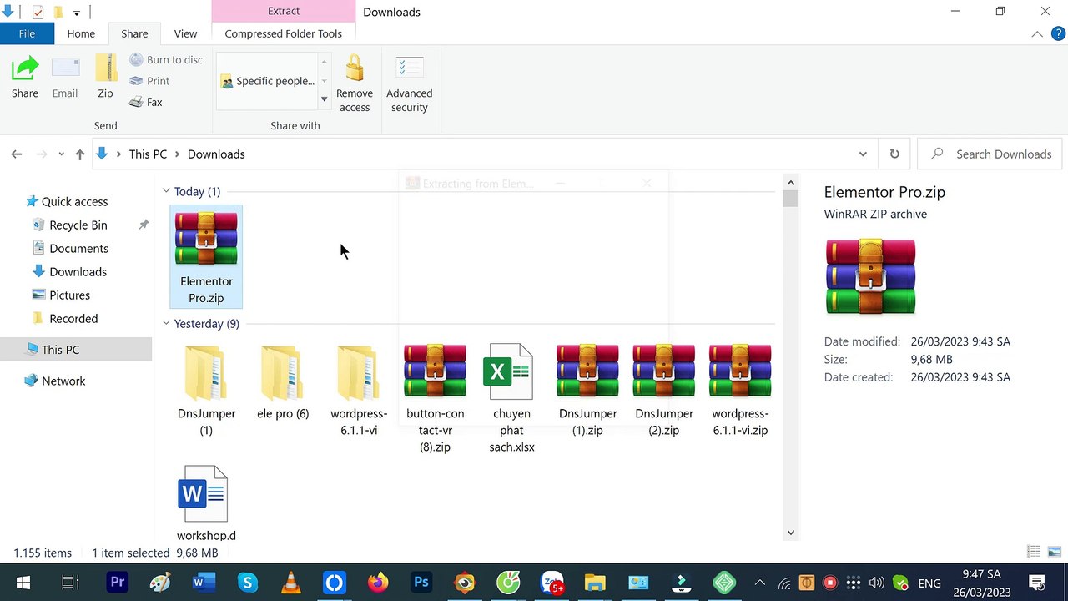Image resolution: width=1068 pixels, height=601 pixels.
Task: Open the Compressed Folder Tools tab
Action: pyautogui.click(x=283, y=33)
